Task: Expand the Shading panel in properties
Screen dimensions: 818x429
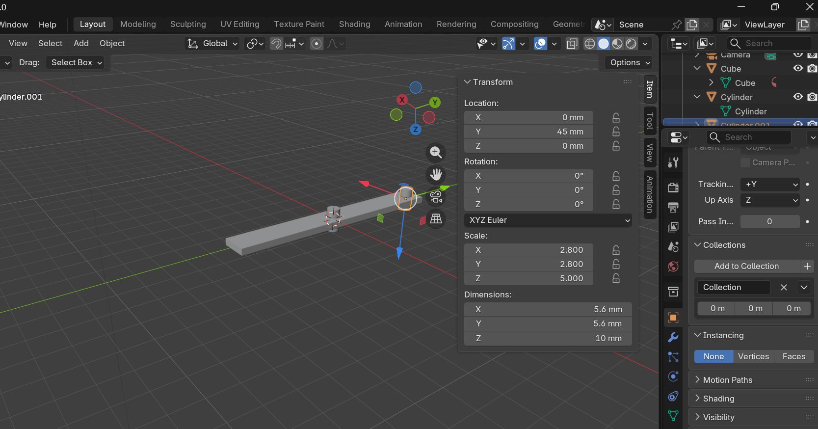Action: (697, 399)
